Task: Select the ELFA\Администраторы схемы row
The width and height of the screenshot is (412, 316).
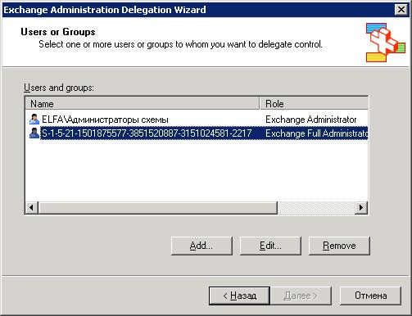Action: click(x=197, y=120)
